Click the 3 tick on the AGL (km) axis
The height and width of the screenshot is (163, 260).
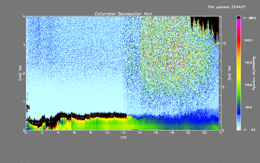point(24,45)
